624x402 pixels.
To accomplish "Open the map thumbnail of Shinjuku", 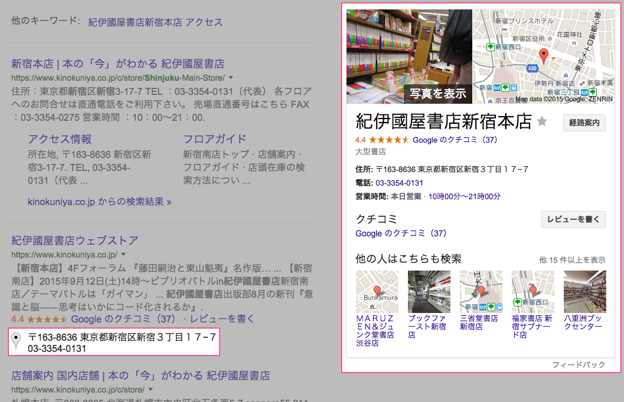I will click(x=544, y=57).
